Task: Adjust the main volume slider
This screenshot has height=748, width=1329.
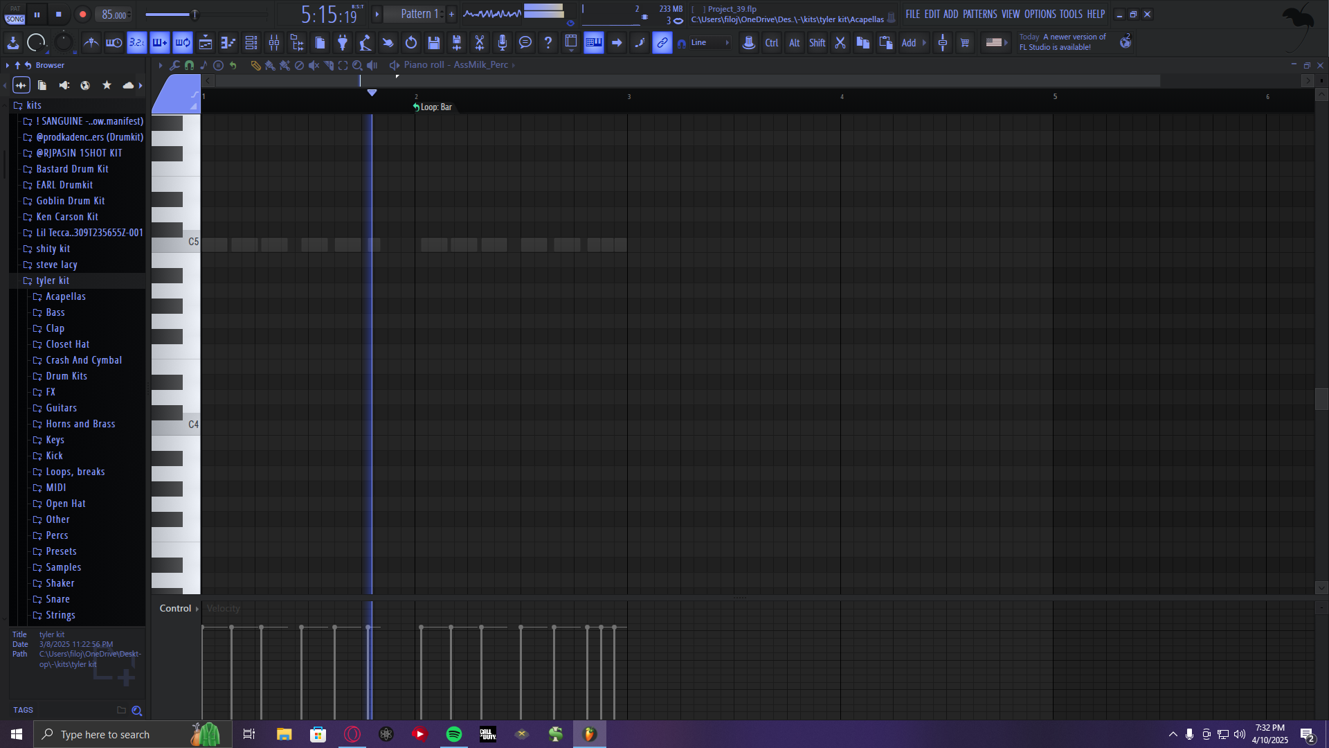Action: pos(195,15)
